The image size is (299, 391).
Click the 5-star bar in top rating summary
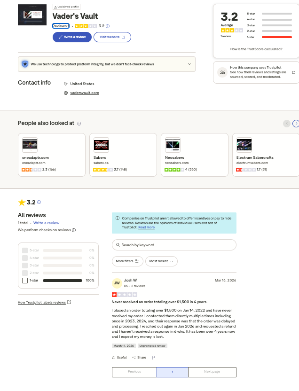tap(277, 14)
